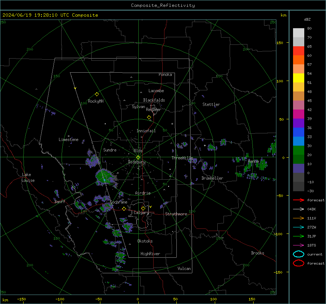Click the Drumheller label
The width and height of the screenshot is (326, 304).
(212, 178)
